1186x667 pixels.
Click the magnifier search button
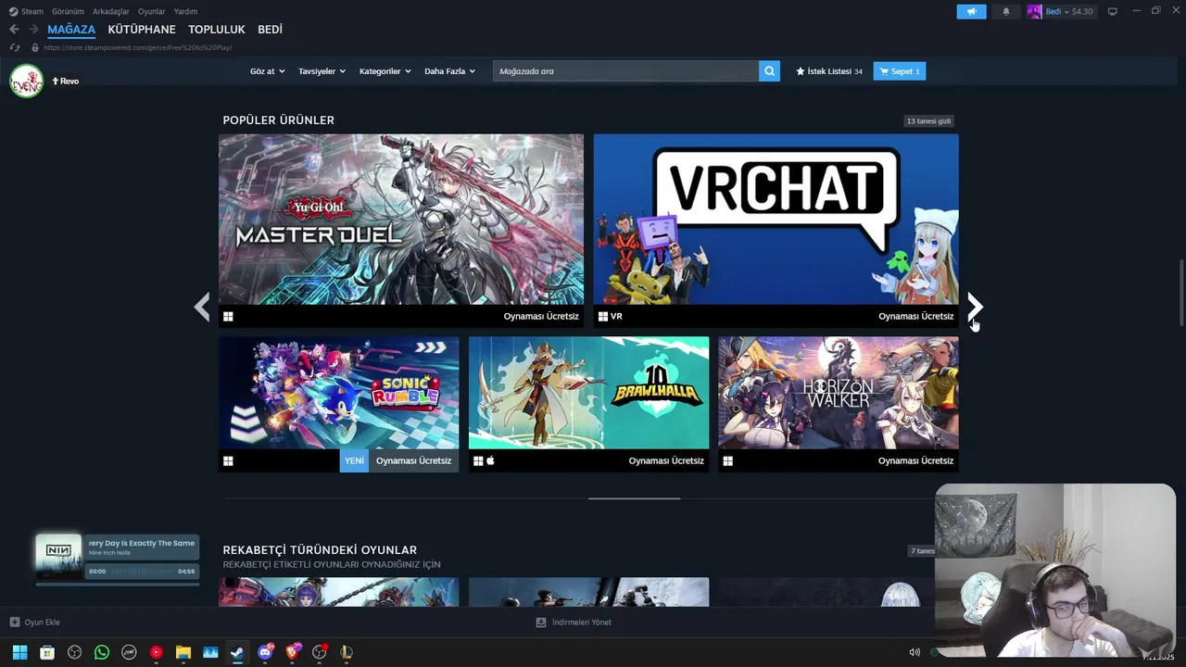(769, 71)
